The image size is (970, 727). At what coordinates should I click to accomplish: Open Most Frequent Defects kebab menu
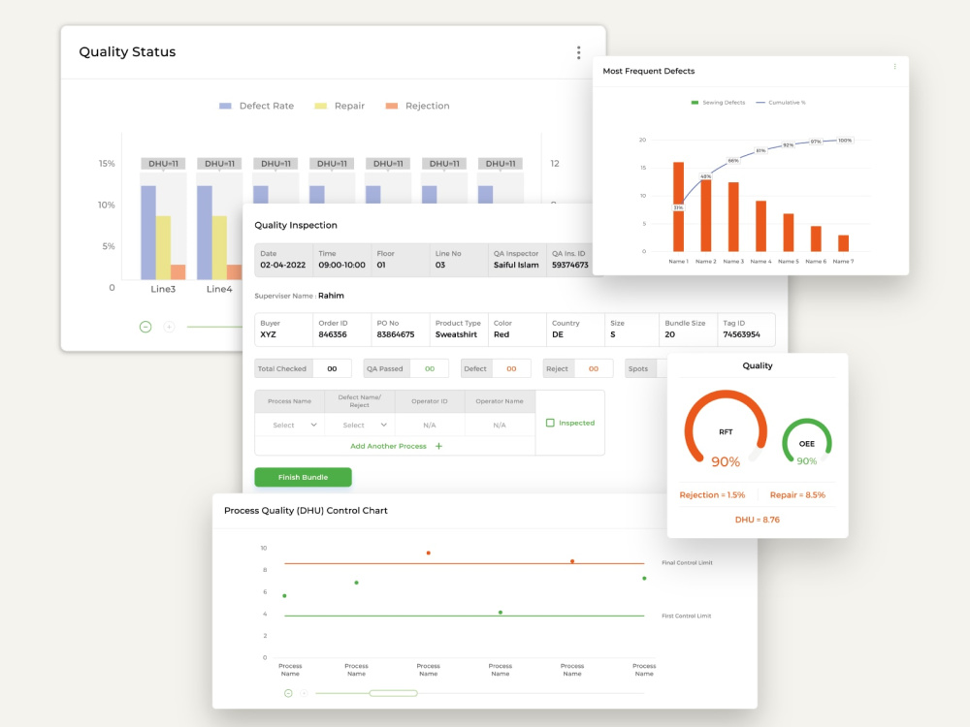pos(894,67)
